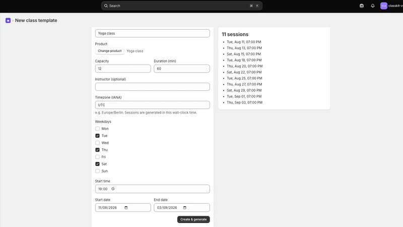Viewport: 403px width, 227px height.
Task: Click the New class template breadcrumb title
Action: click(x=36, y=20)
